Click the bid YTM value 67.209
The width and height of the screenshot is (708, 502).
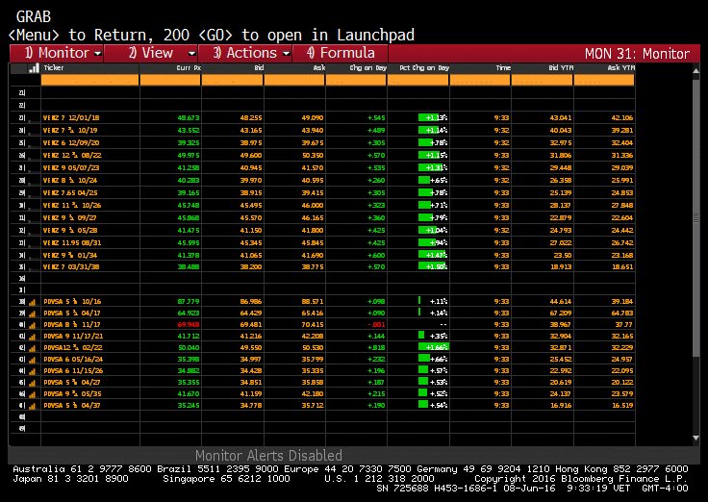point(561,314)
